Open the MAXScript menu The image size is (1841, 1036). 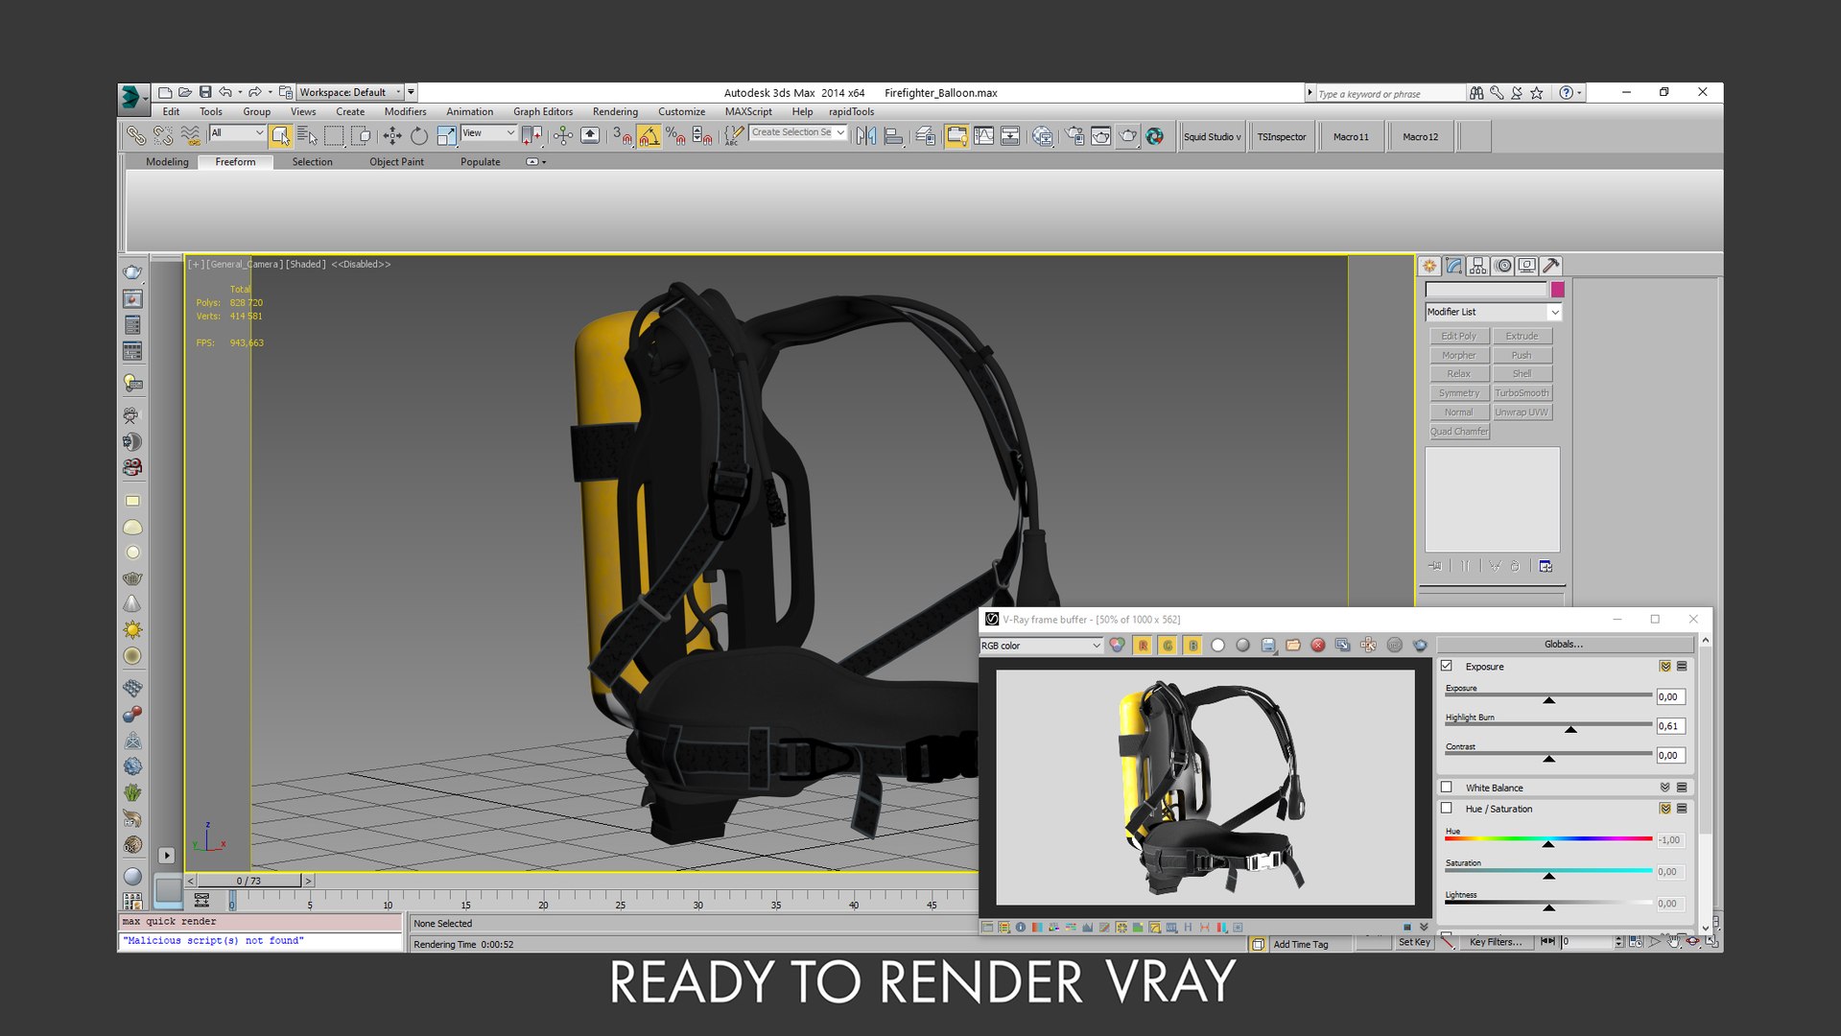[x=748, y=111]
